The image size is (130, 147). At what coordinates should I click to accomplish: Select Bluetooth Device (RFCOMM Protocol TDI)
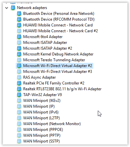point(59,19)
